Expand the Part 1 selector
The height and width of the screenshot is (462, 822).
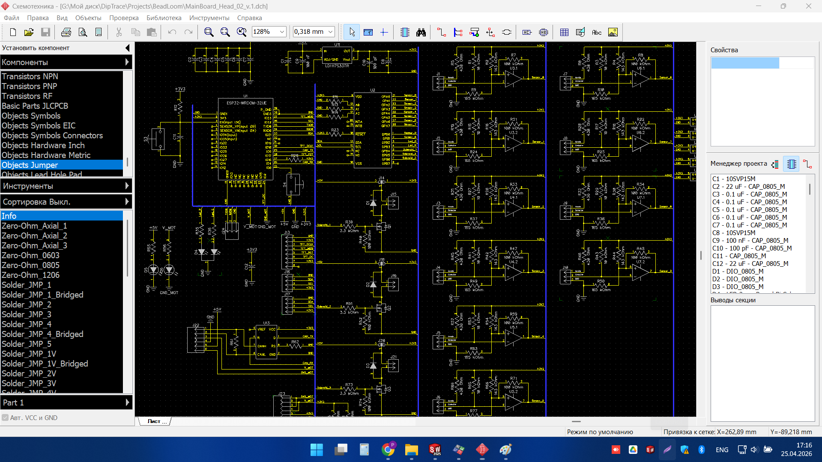pyautogui.click(x=66, y=402)
